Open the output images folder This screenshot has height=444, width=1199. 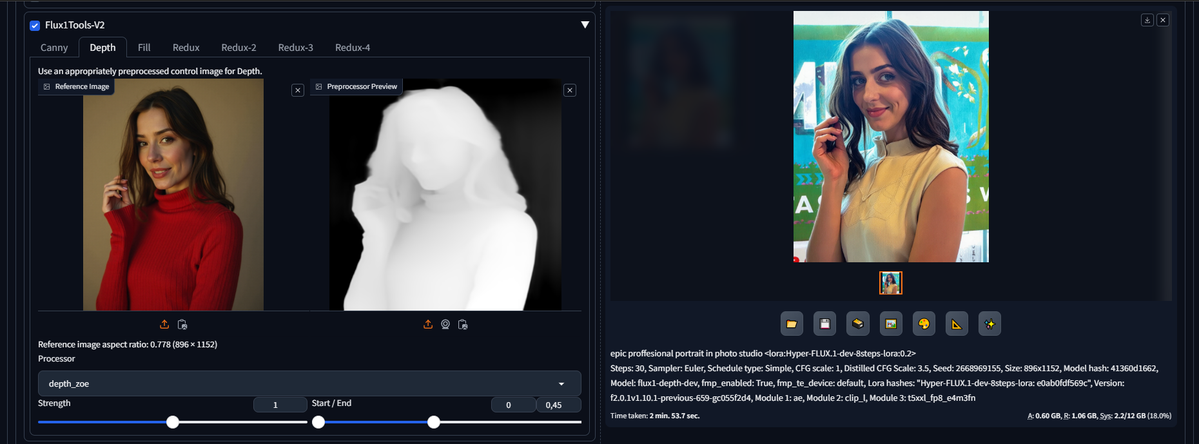tap(792, 323)
